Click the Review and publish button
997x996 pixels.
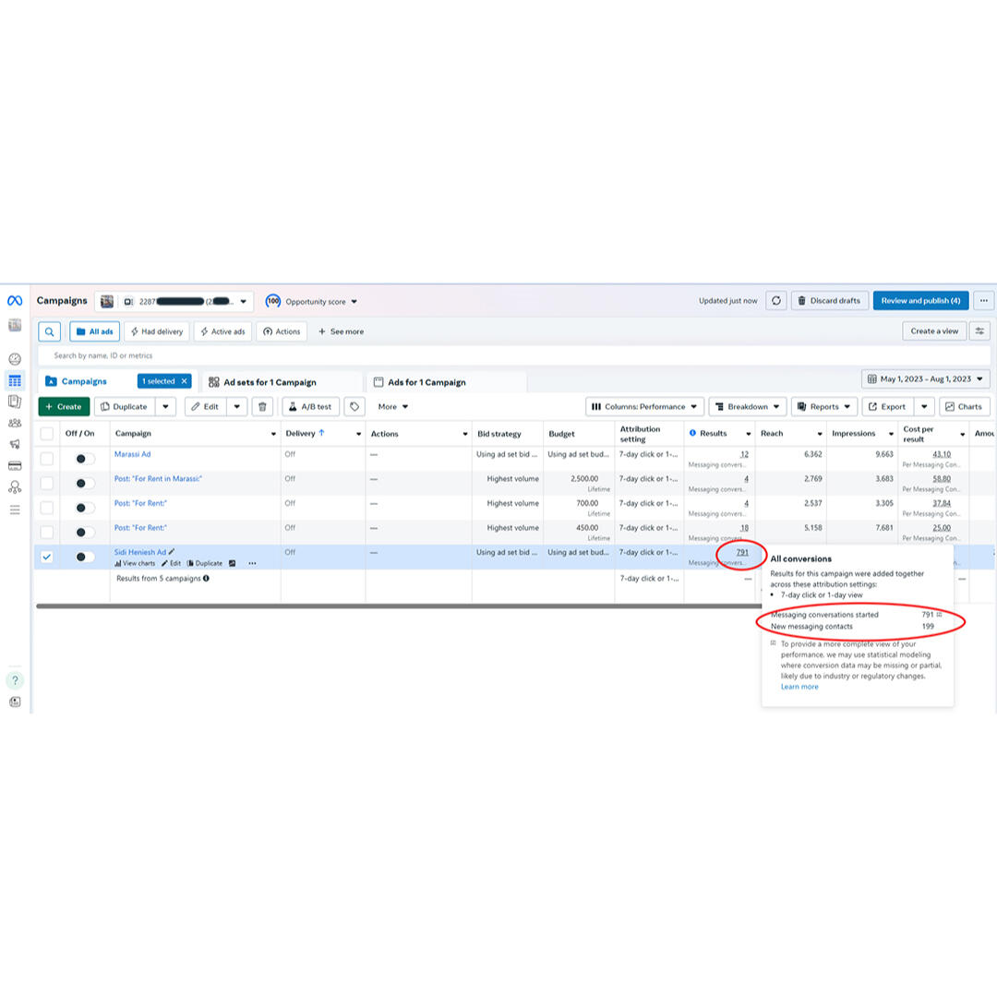(920, 301)
